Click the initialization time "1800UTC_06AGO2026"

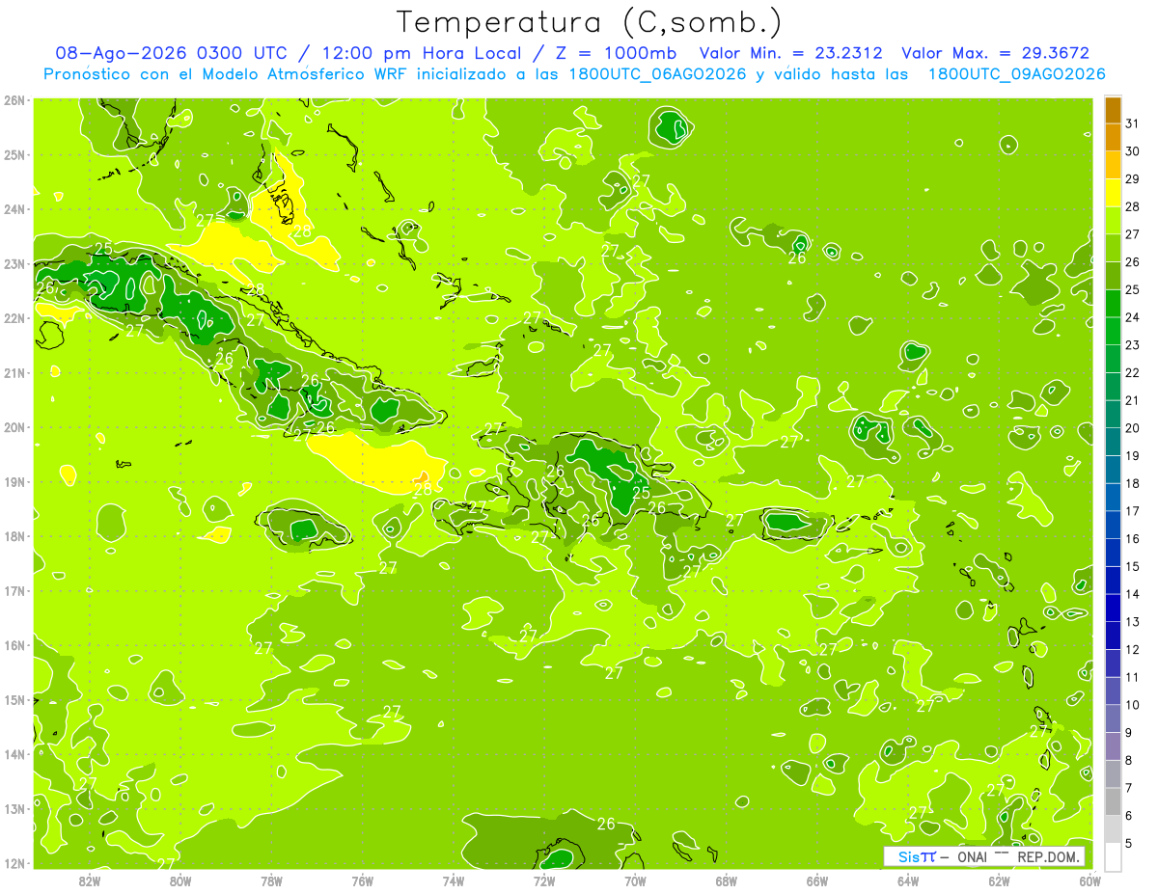click(656, 74)
